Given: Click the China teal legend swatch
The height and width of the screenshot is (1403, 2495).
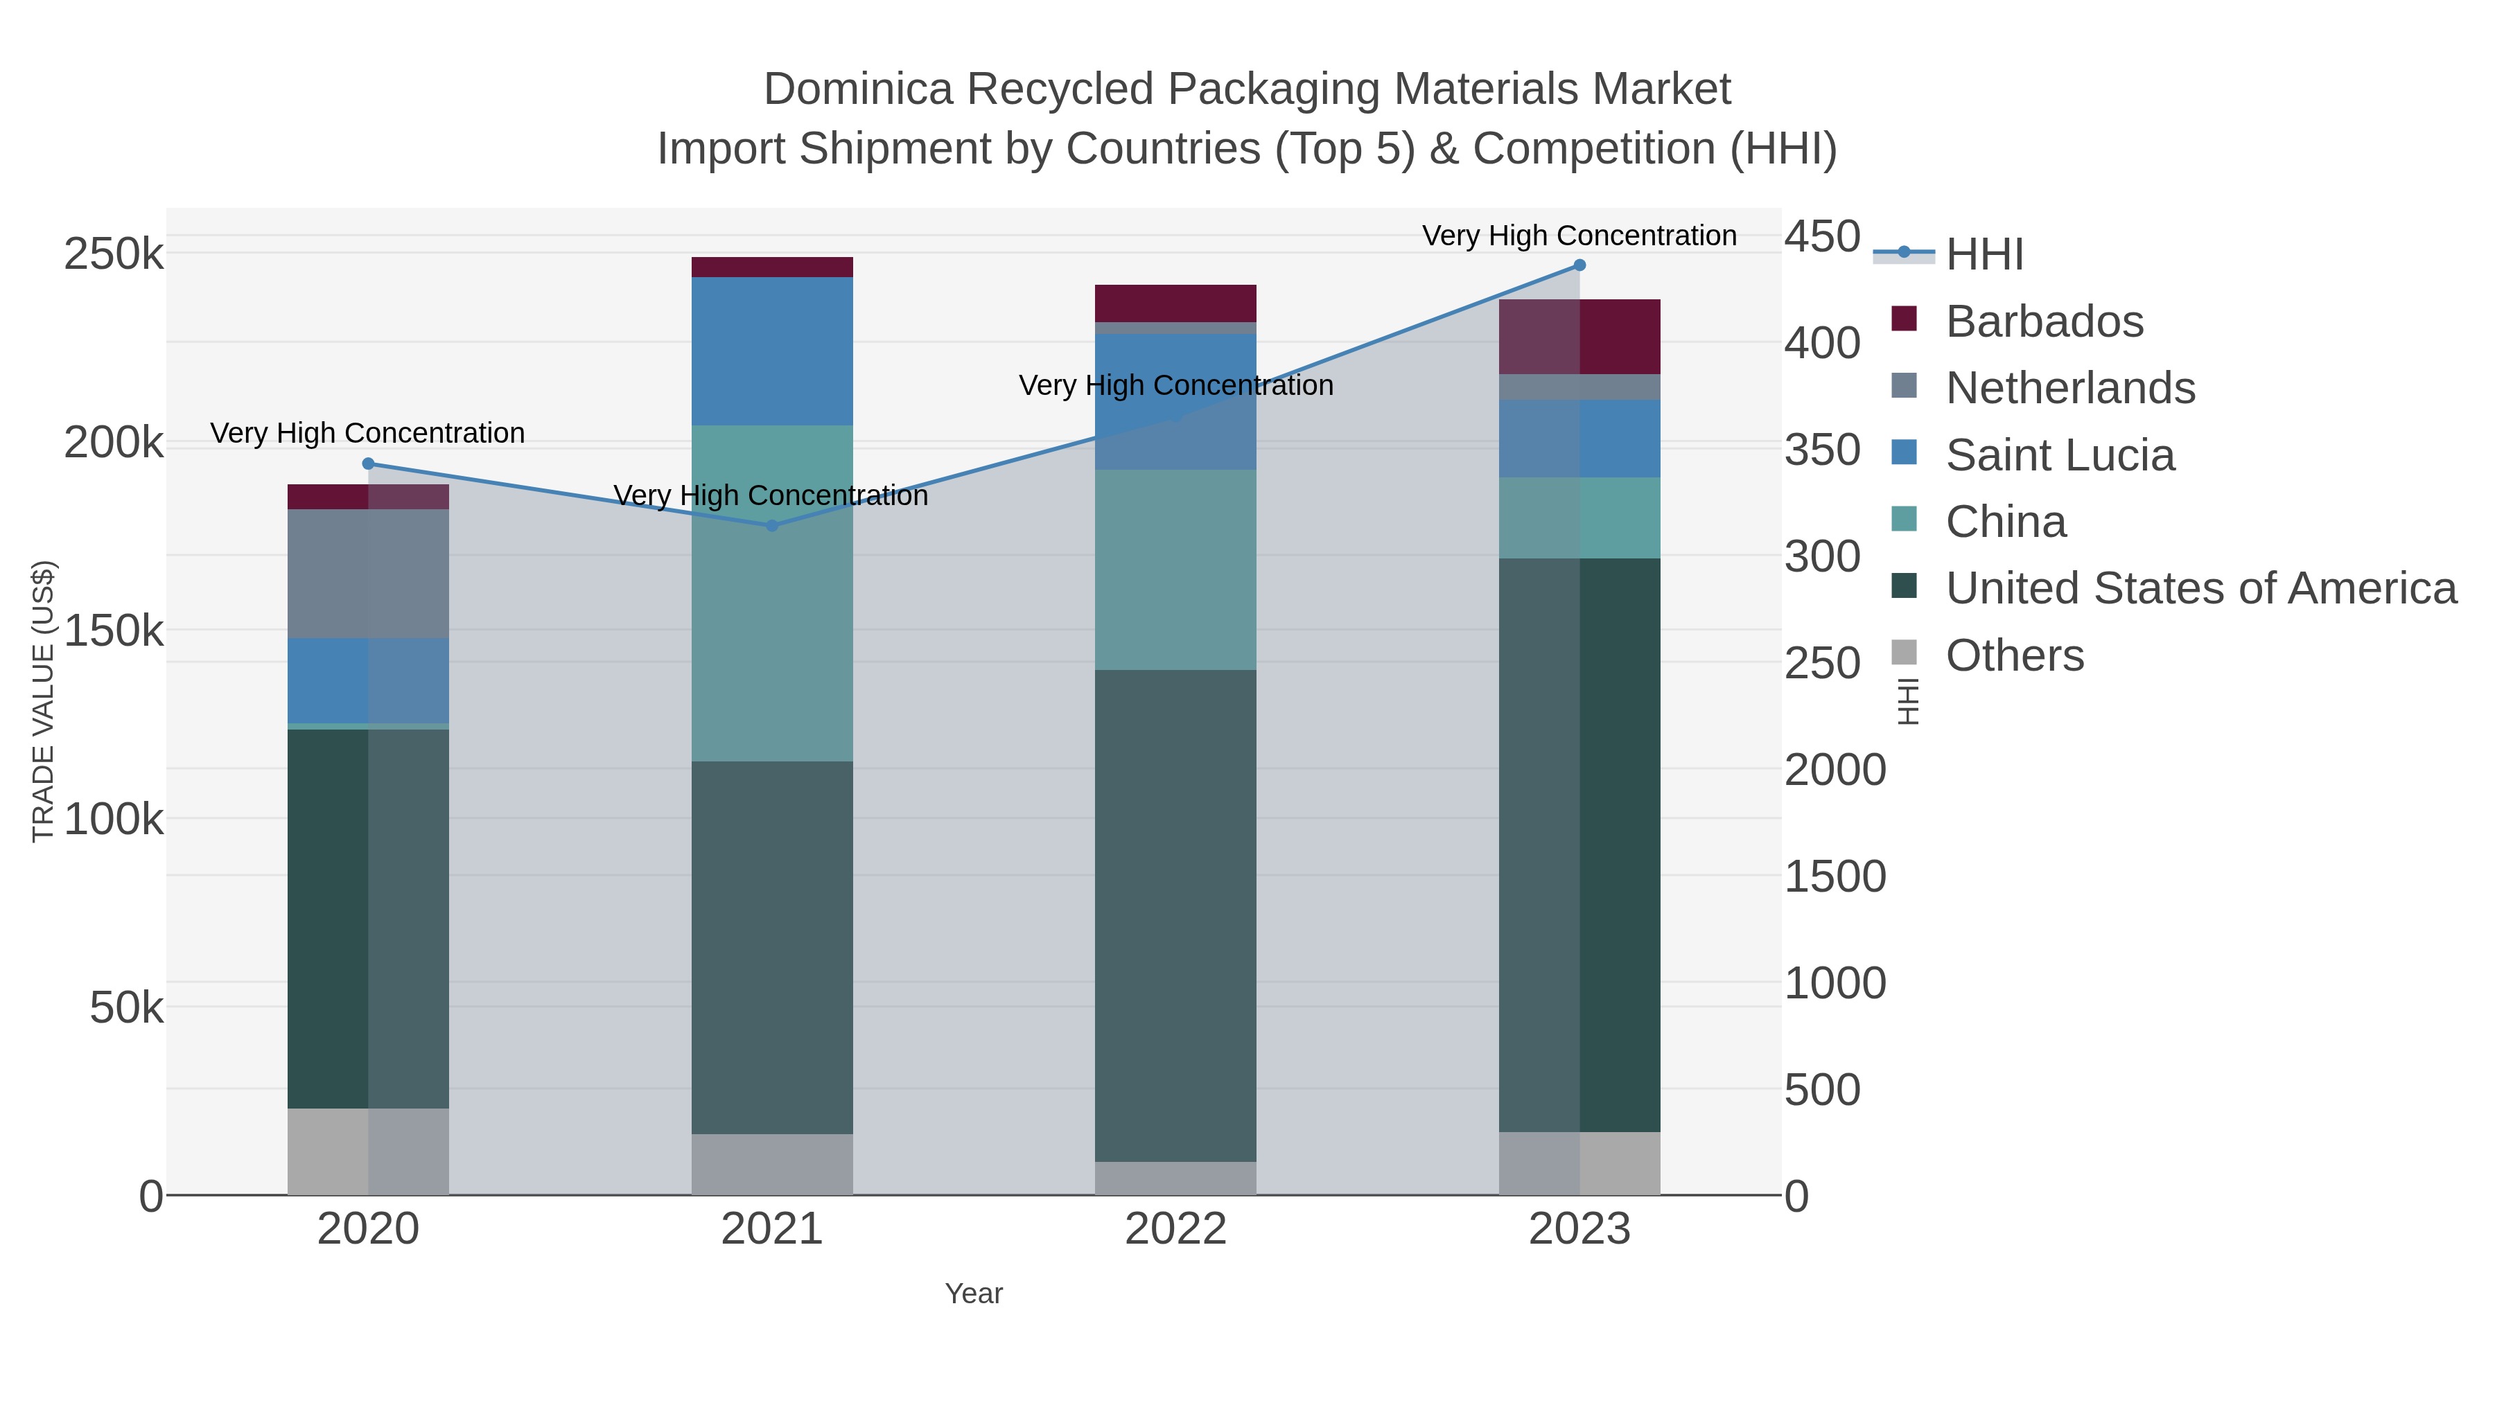Looking at the screenshot, I should click(1905, 519).
